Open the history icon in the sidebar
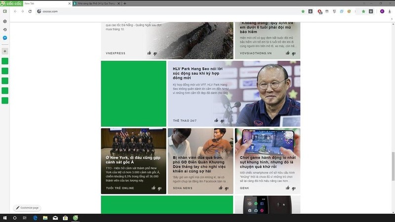The width and height of the screenshot is (395, 222). point(5,30)
